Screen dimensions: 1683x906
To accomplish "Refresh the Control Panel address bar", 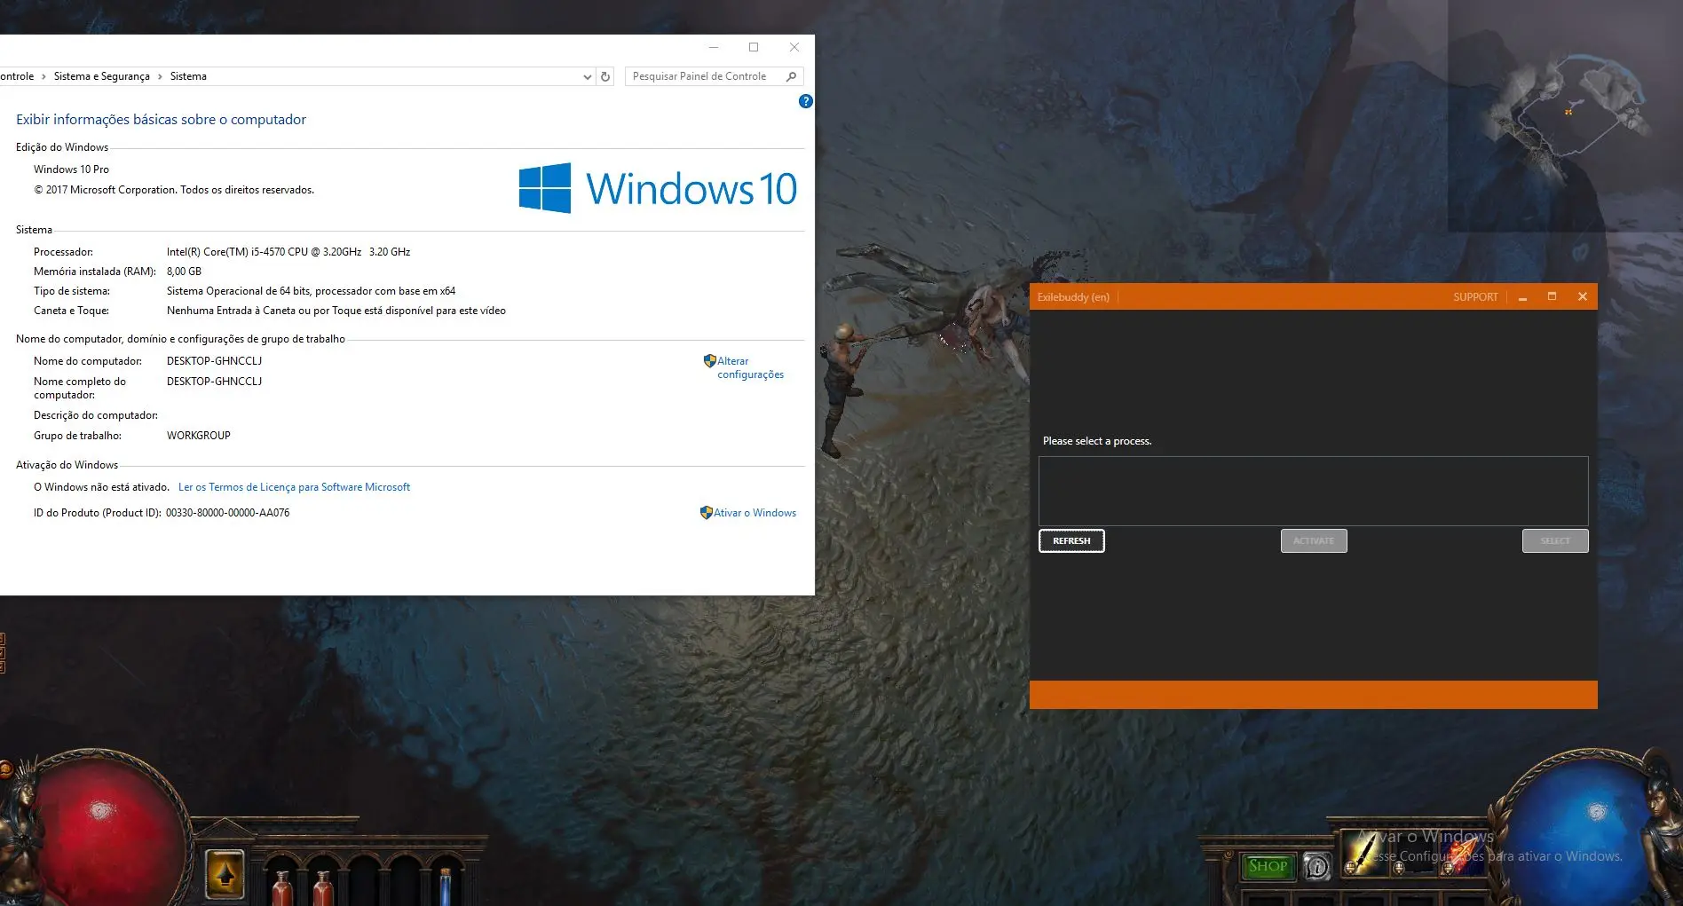I will pyautogui.click(x=605, y=76).
